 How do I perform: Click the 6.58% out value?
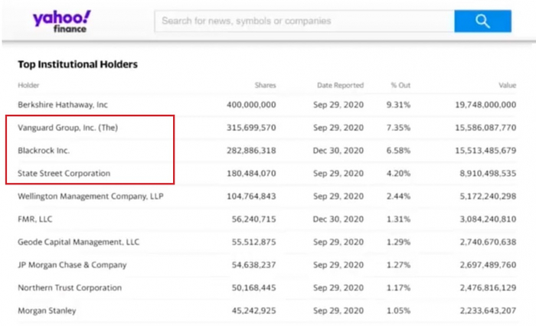[x=398, y=150]
